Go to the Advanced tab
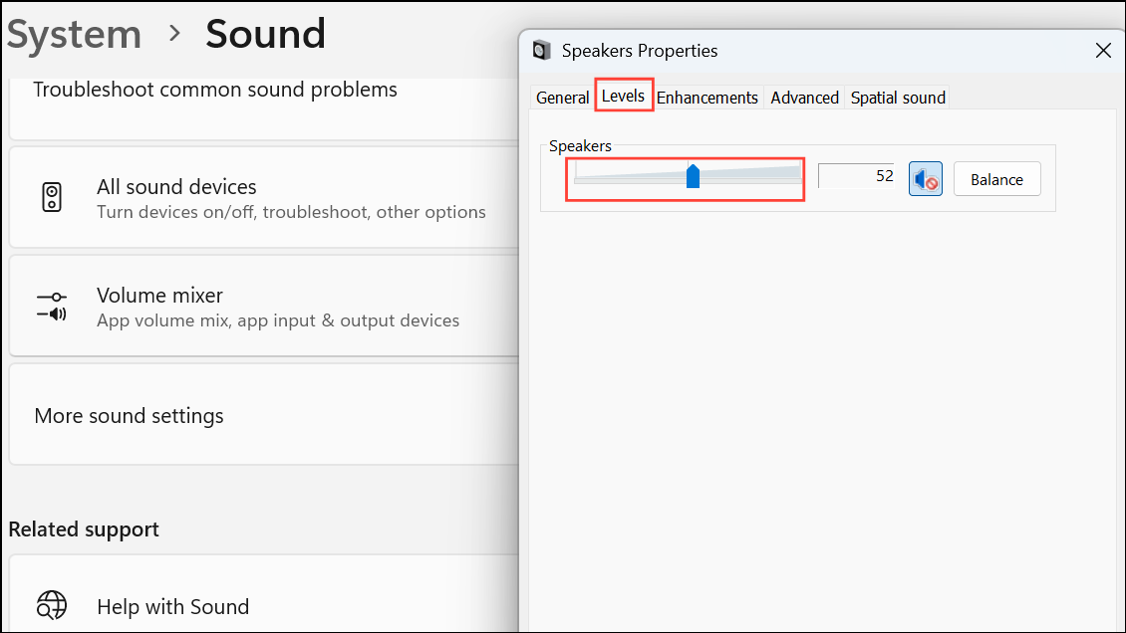 (804, 98)
